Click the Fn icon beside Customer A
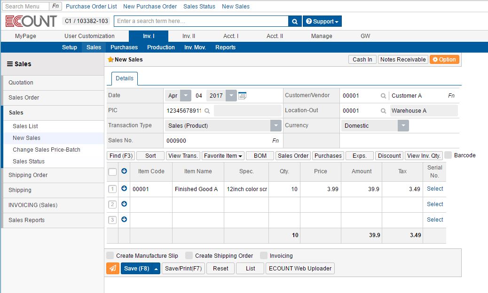Image resolution: width=488 pixels, height=293 pixels. tap(451, 96)
